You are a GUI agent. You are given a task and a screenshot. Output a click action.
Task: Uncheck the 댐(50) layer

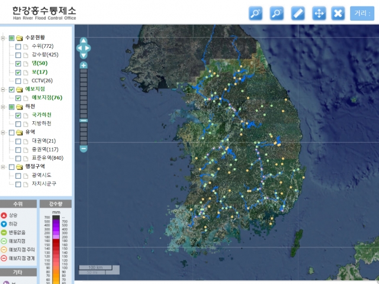point(18,63)
